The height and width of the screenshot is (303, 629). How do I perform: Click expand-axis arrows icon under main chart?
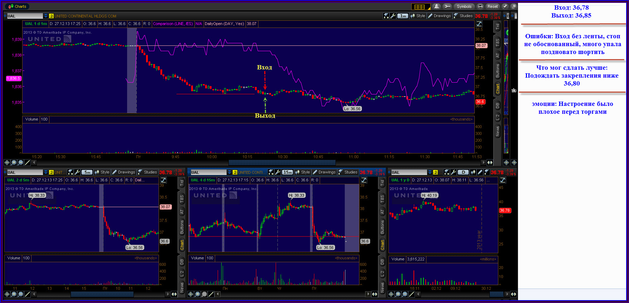click(490, 162)
